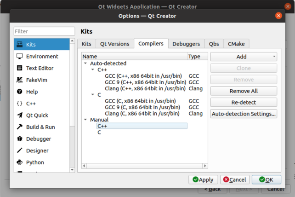The width and height of the screenshot is (295, 197).
Task: Open the Add compiler dropdown
Action: point(244,57)
